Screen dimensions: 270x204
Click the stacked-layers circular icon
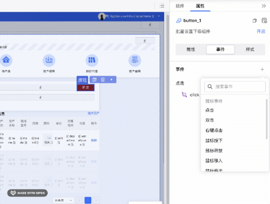point(134,60)
